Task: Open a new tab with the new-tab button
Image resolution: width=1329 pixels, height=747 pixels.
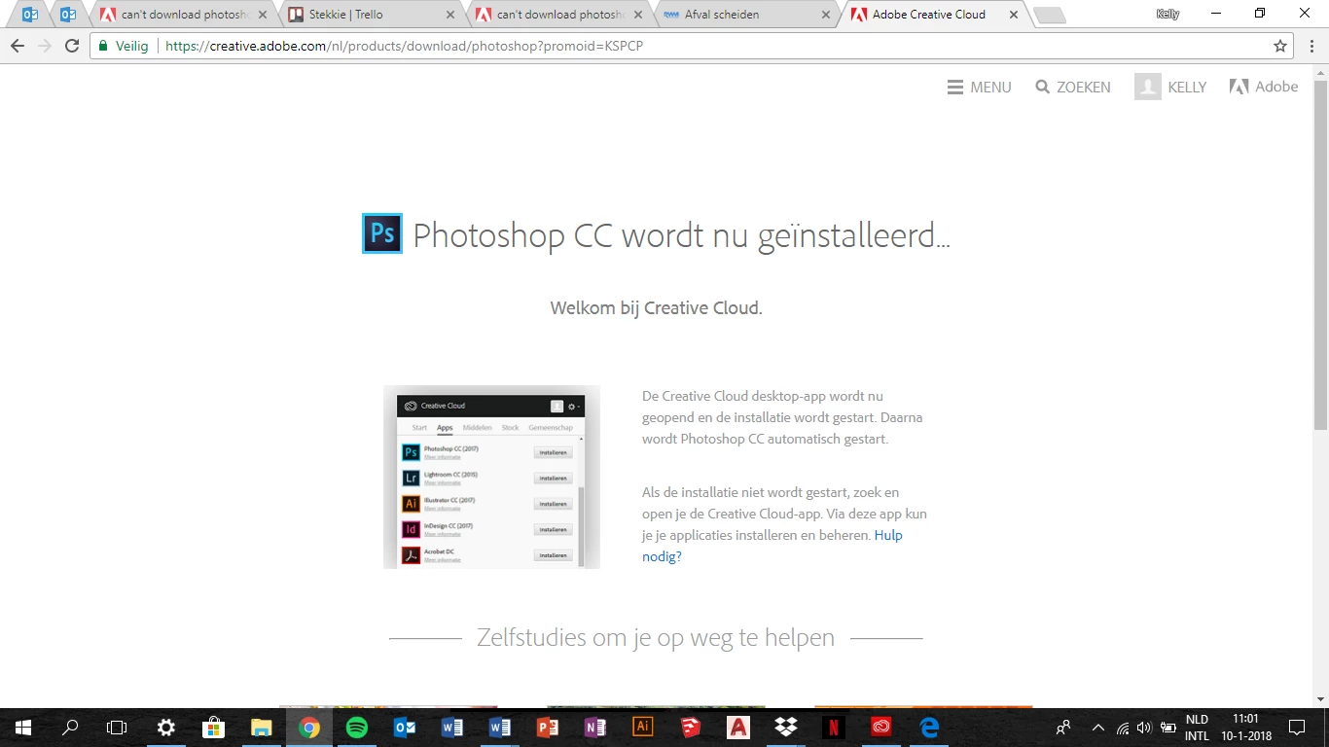Action: click(x=1049, y=16)
